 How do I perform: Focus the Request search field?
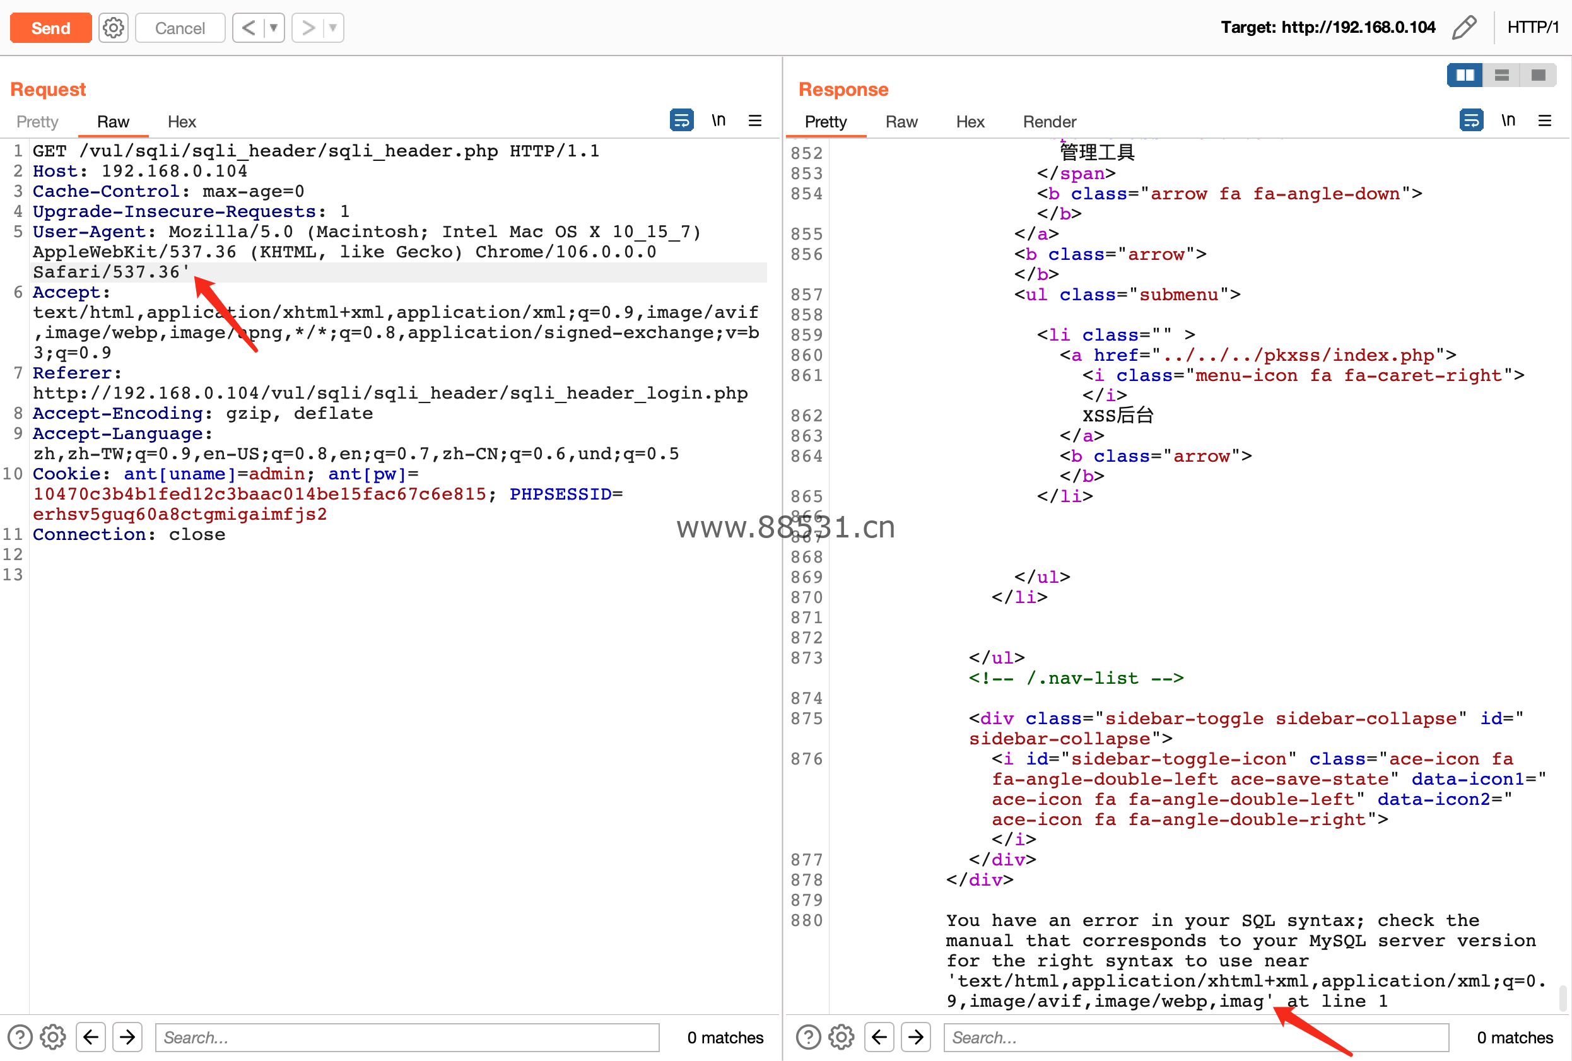click(x=408, y=1037)
